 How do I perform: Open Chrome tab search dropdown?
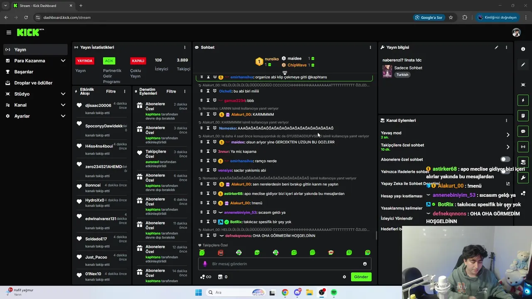(x=5, y=5)
